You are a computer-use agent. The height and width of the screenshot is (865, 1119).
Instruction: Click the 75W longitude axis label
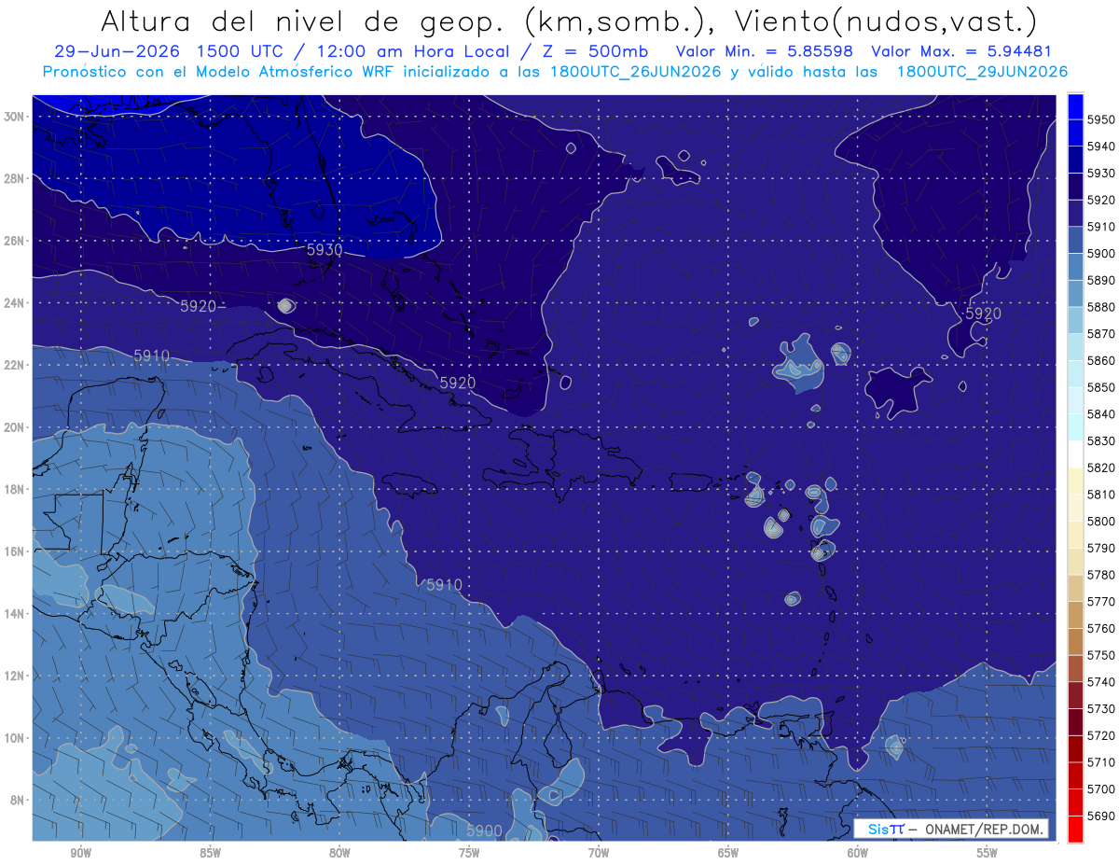pyautogui.click(x=469, y=853)
